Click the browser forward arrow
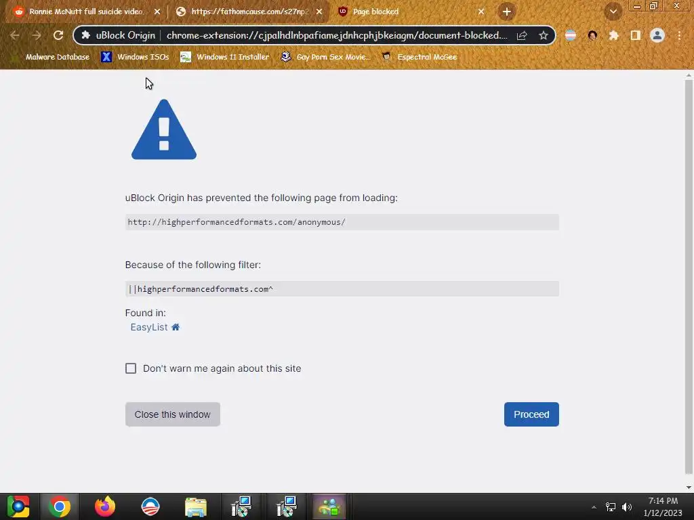This screenshot has height=520, width=694. tap(37, 35)
